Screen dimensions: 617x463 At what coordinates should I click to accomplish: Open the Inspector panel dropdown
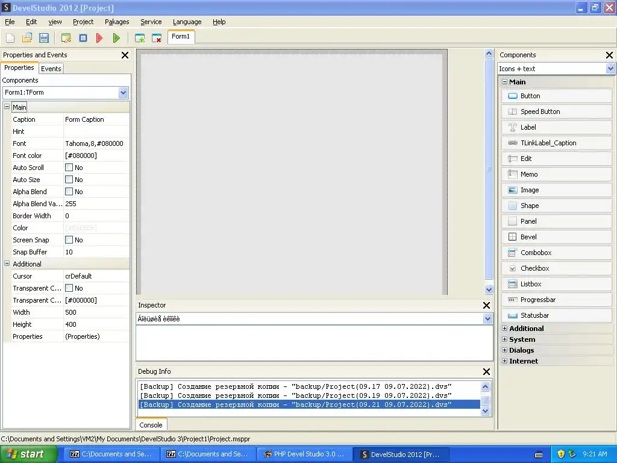pyautogui.click(x=487, y=319)
